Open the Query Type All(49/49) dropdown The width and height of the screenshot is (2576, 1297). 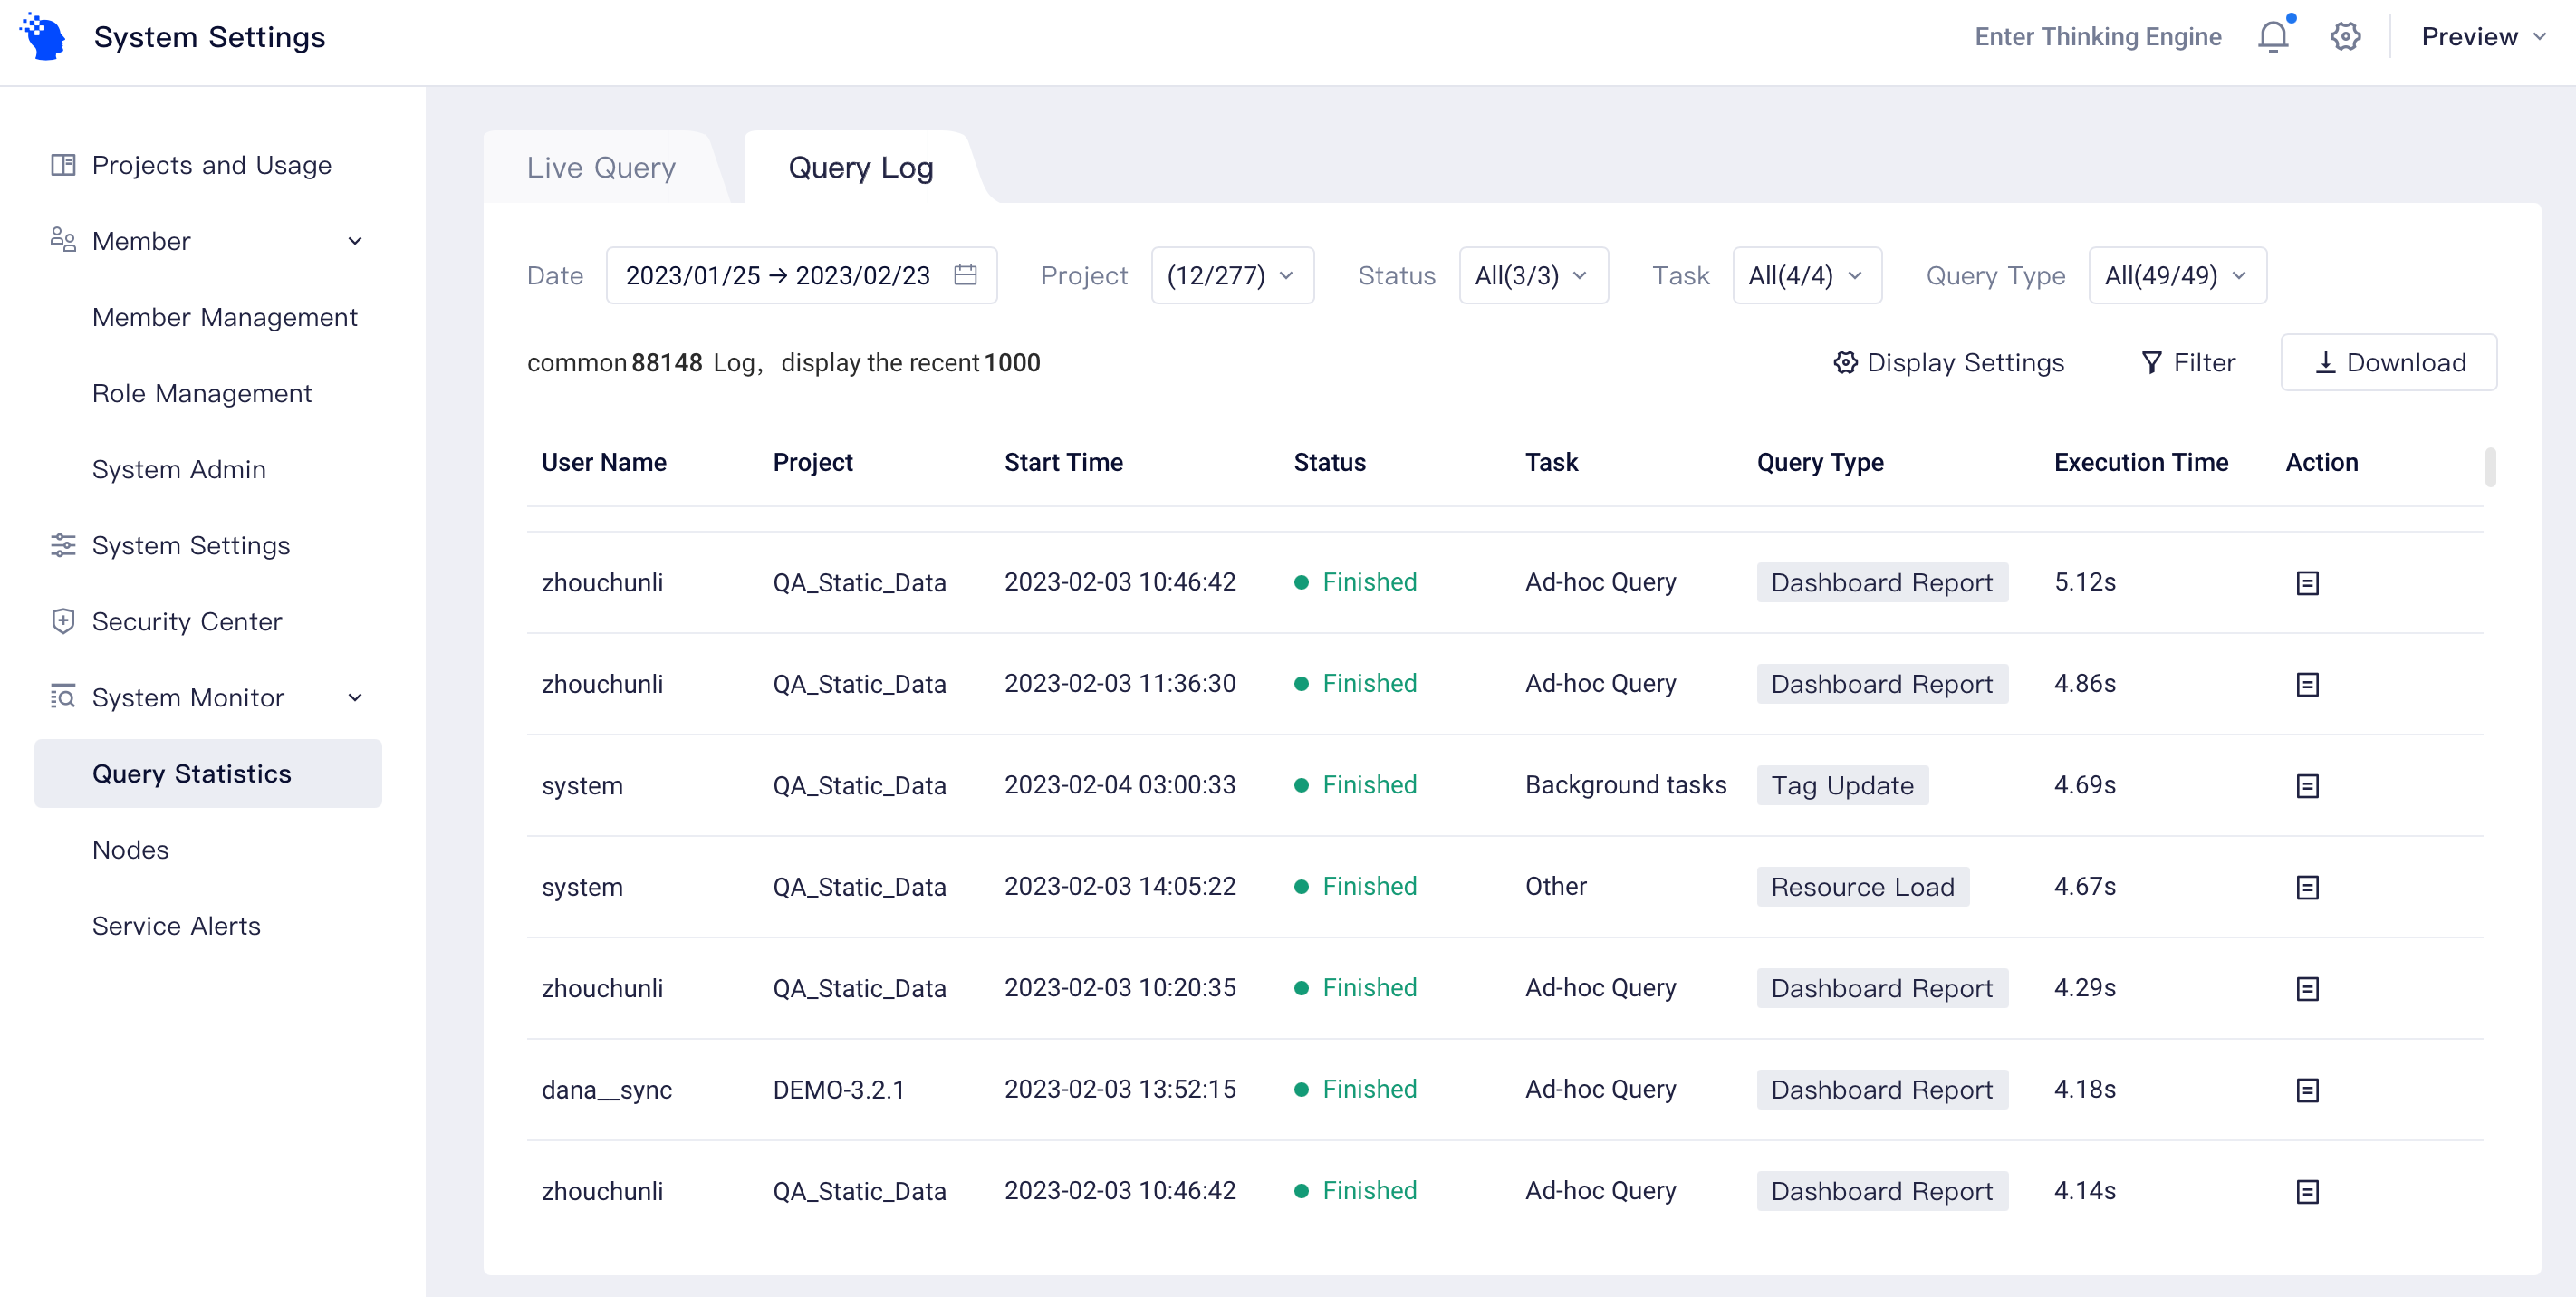pos(2177,275)
